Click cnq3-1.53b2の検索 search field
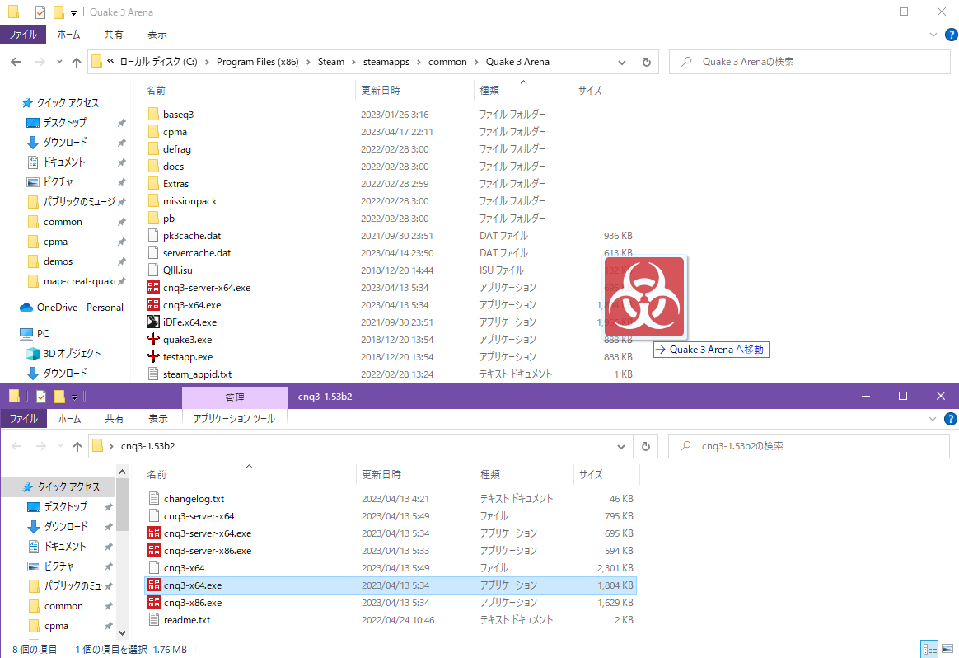The height and width of the screenshot is (658, 959). click(x=809, y=446)
